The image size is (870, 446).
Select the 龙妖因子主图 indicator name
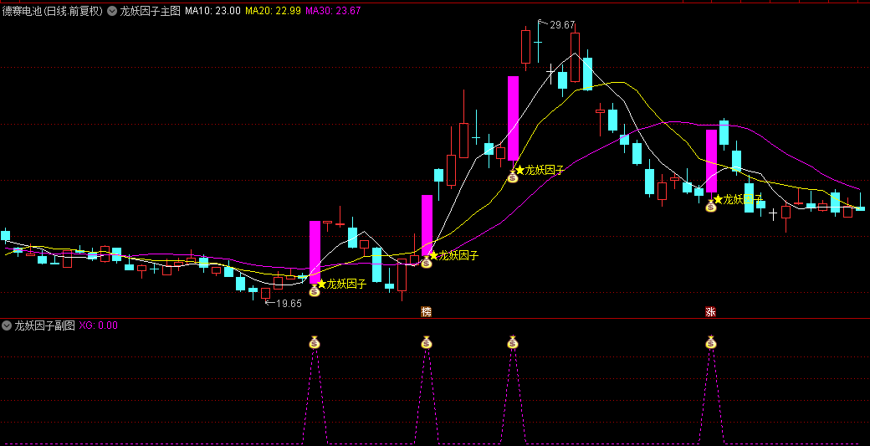coord(151,11)
